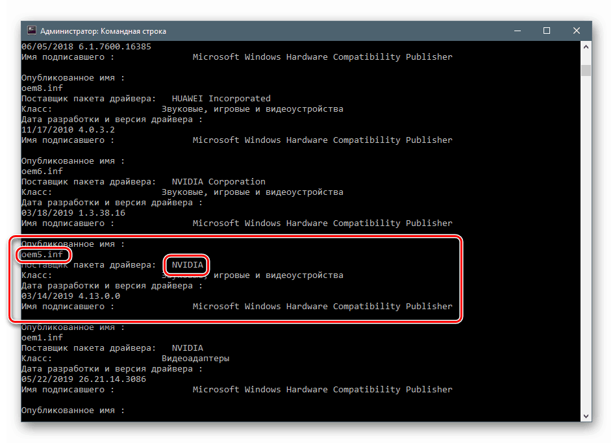Click the minimize button
This screenshot has height=443, width=613.
[516, 31]
